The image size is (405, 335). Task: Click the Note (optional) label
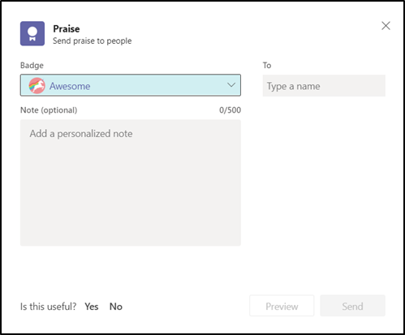(49, 110)
